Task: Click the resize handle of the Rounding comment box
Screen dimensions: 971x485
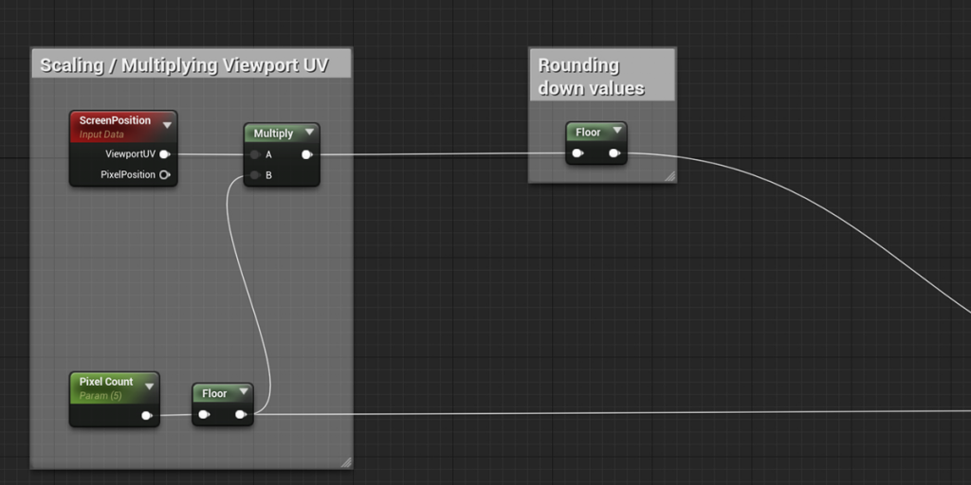Action: (x=669, y=175)
